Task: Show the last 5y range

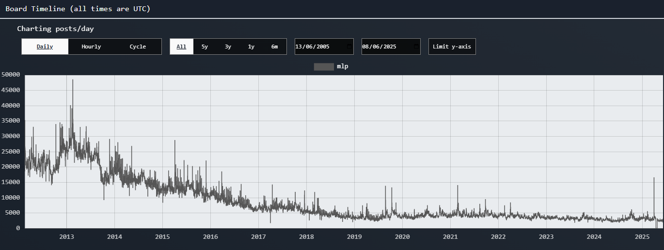Action: tap(205, 47)
